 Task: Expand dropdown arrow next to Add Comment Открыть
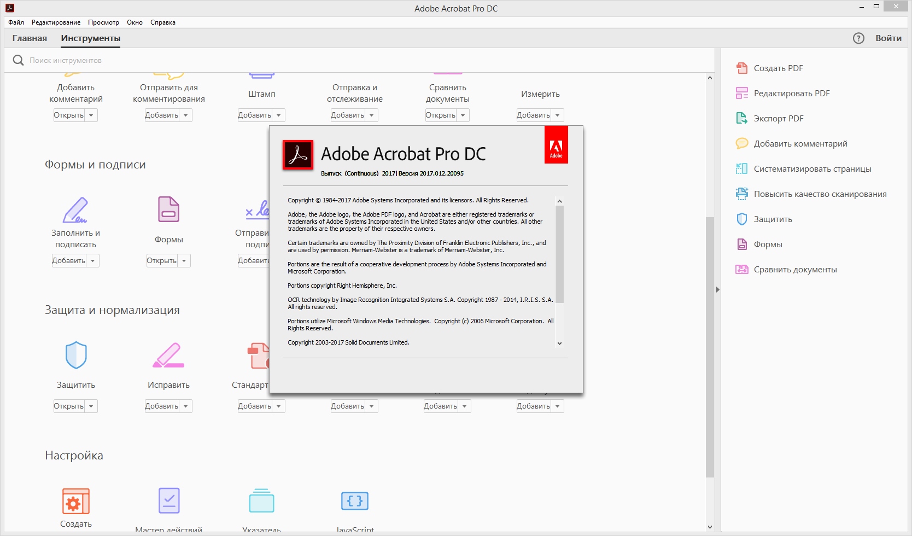click(x=91, y=115)
